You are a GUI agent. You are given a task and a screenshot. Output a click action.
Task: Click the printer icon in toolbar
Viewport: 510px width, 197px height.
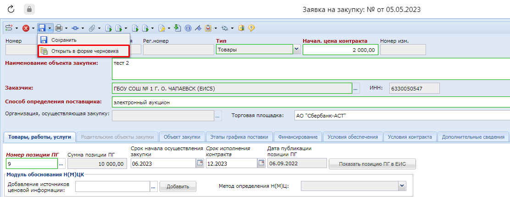[x=59, y=28]
